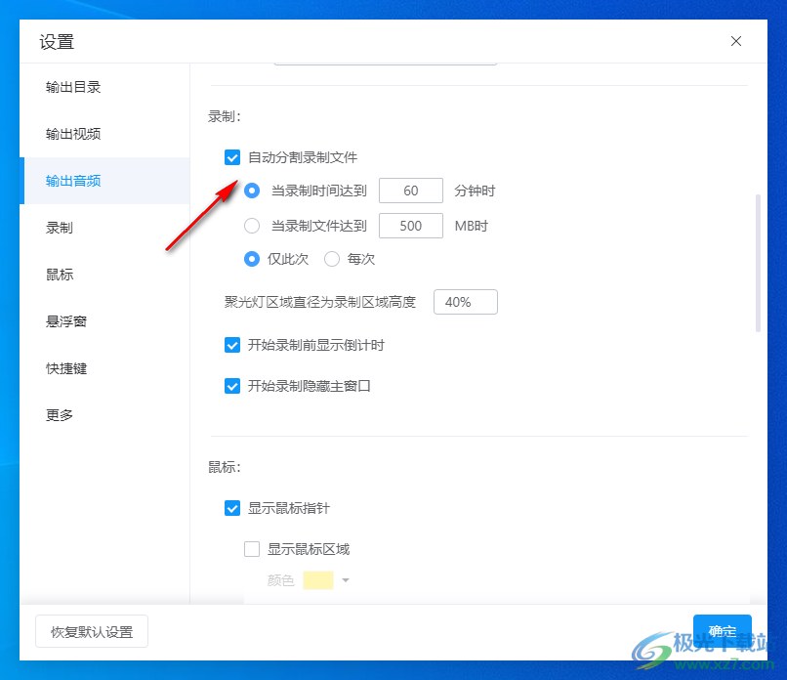Image resolution: width=787 pixels, height=680 pixels.
Task: Go to the 录制 sidebar section
Action: tap(104, 228)
